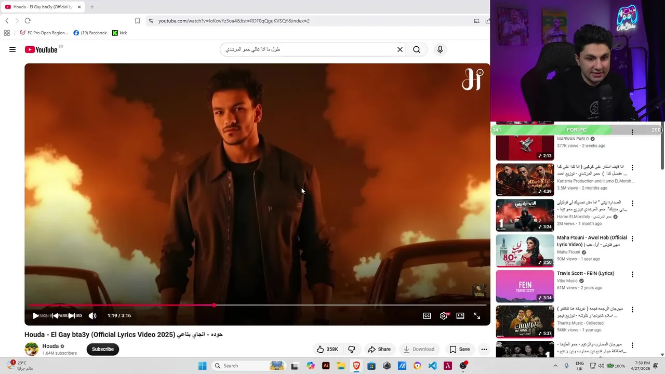Open the kick bookmark
The image size is (665, 374).
(119, 33)
